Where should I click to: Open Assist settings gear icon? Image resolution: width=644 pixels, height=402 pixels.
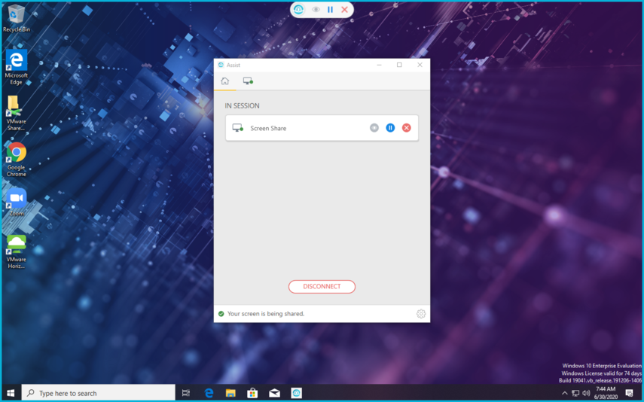(421, 314)
